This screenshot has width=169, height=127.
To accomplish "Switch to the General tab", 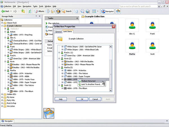I will click(x=58, y=32).
